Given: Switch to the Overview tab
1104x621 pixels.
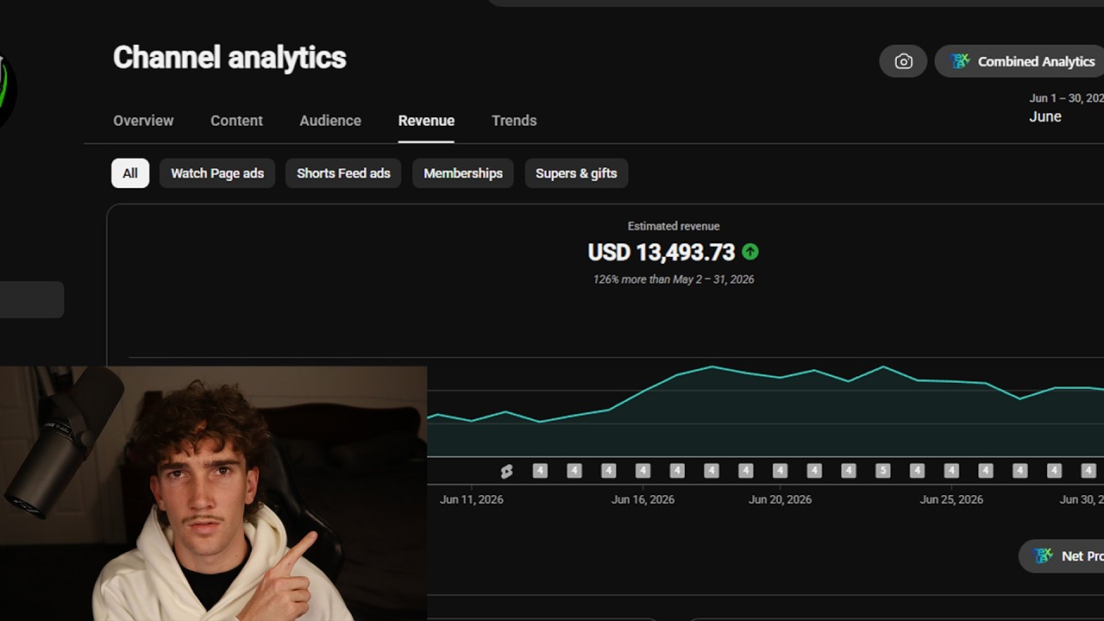Looking at the screenshot, I should point(143,121).
